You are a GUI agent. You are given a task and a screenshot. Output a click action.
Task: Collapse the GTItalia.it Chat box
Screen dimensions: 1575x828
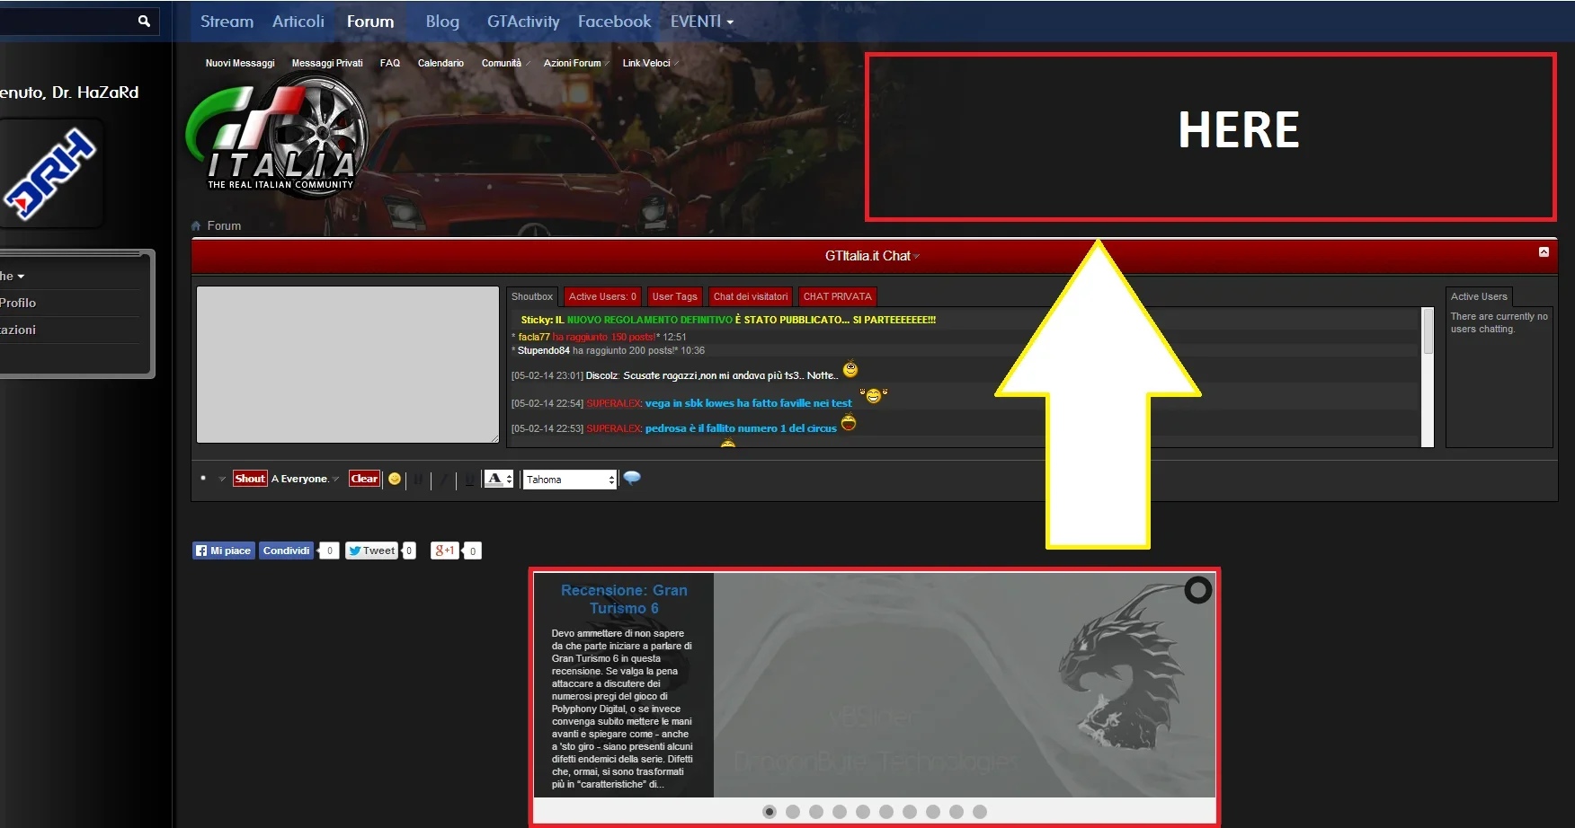pos(1544,252)
